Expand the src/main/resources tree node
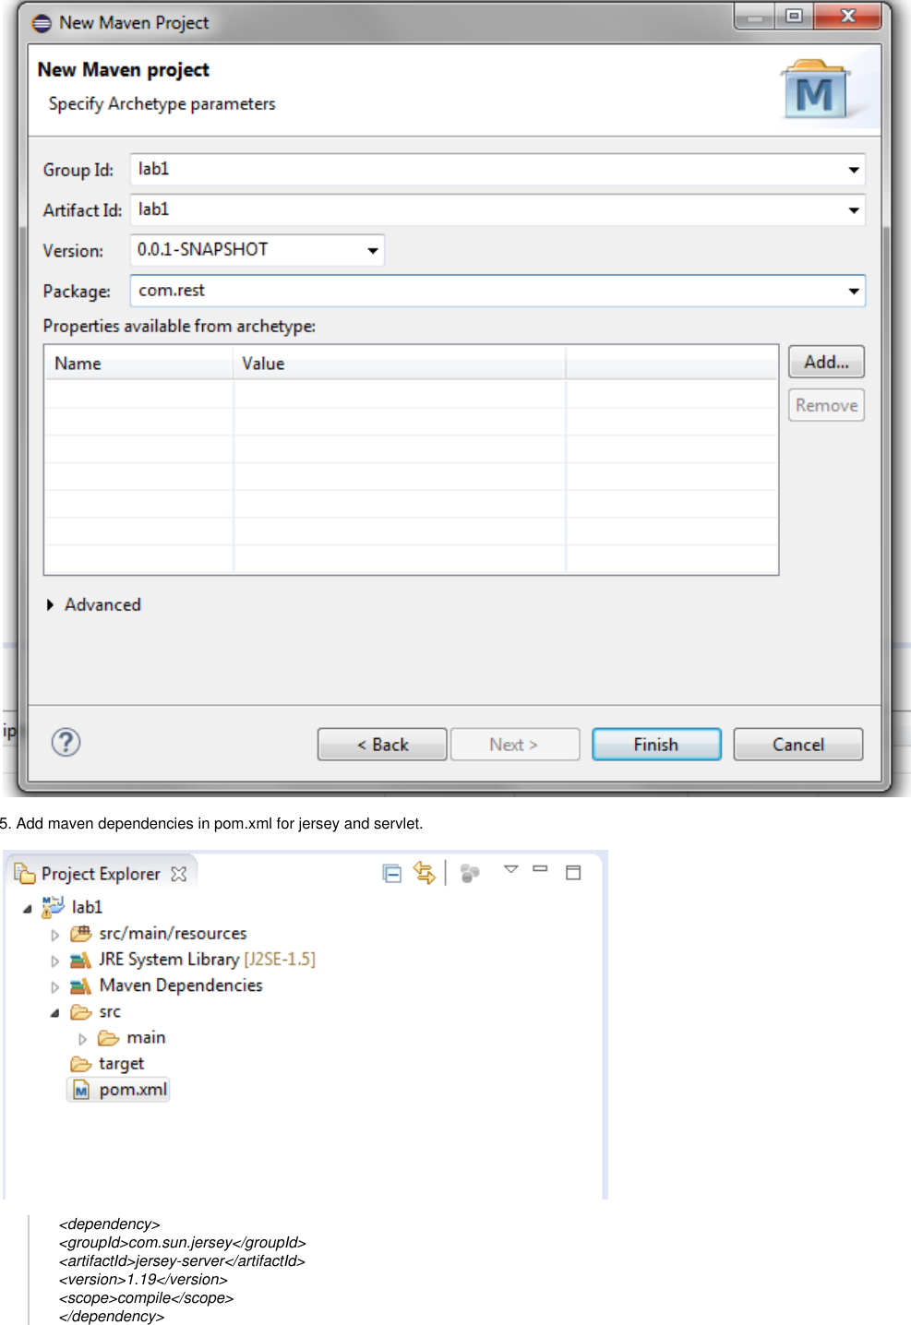The width and height of the screenshot is (911, 1325). [x=54, y=935]
